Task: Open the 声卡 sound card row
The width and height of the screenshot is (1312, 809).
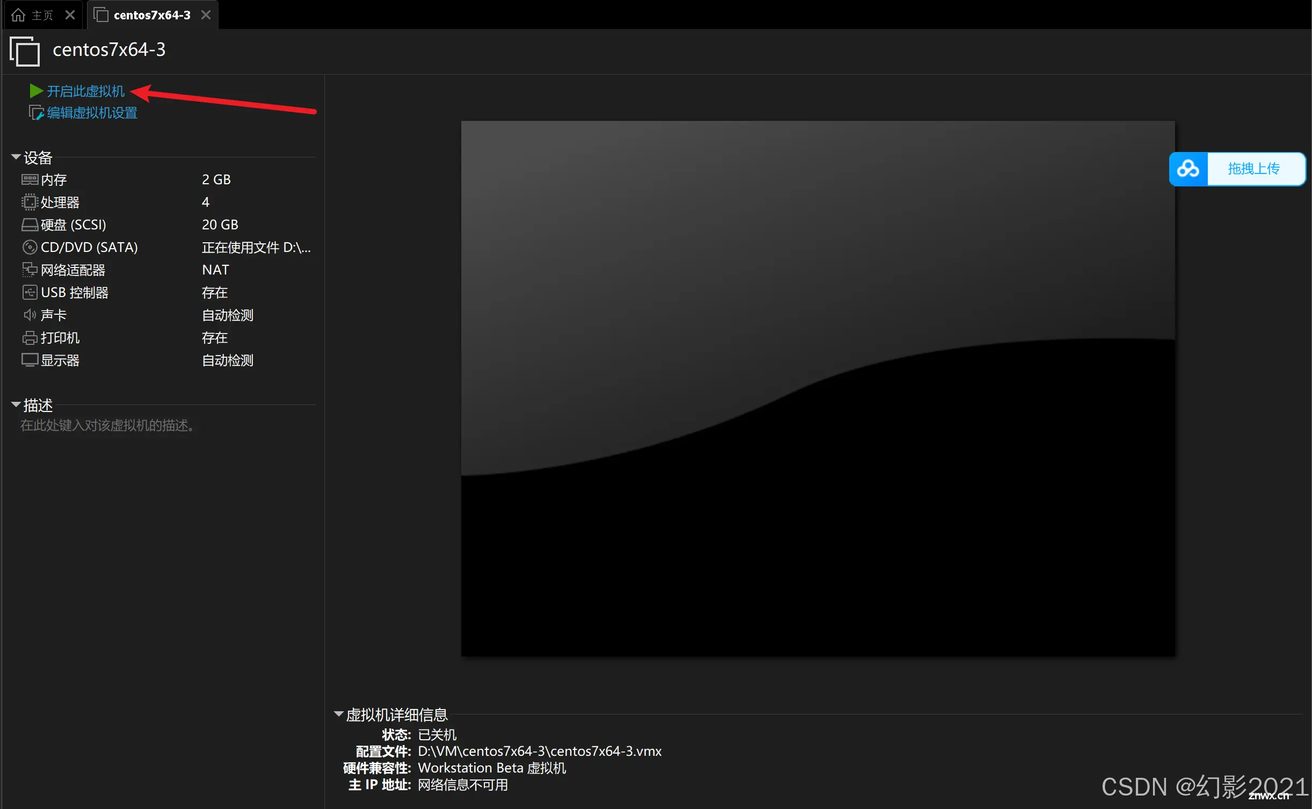Action: (168, 315)
